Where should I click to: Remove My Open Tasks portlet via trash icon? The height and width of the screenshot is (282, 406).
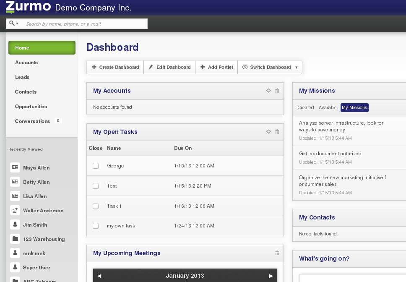pyautogui.click(x=277, y=132)
